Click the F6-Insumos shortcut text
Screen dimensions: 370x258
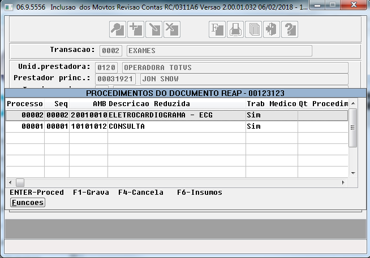[200, 193]
